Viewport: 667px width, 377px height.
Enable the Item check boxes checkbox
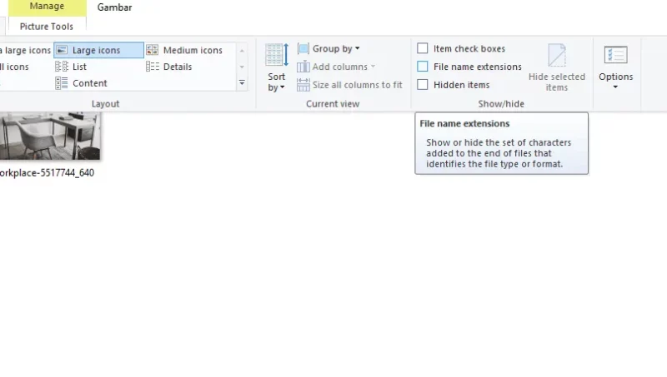(x=423, y=48)
